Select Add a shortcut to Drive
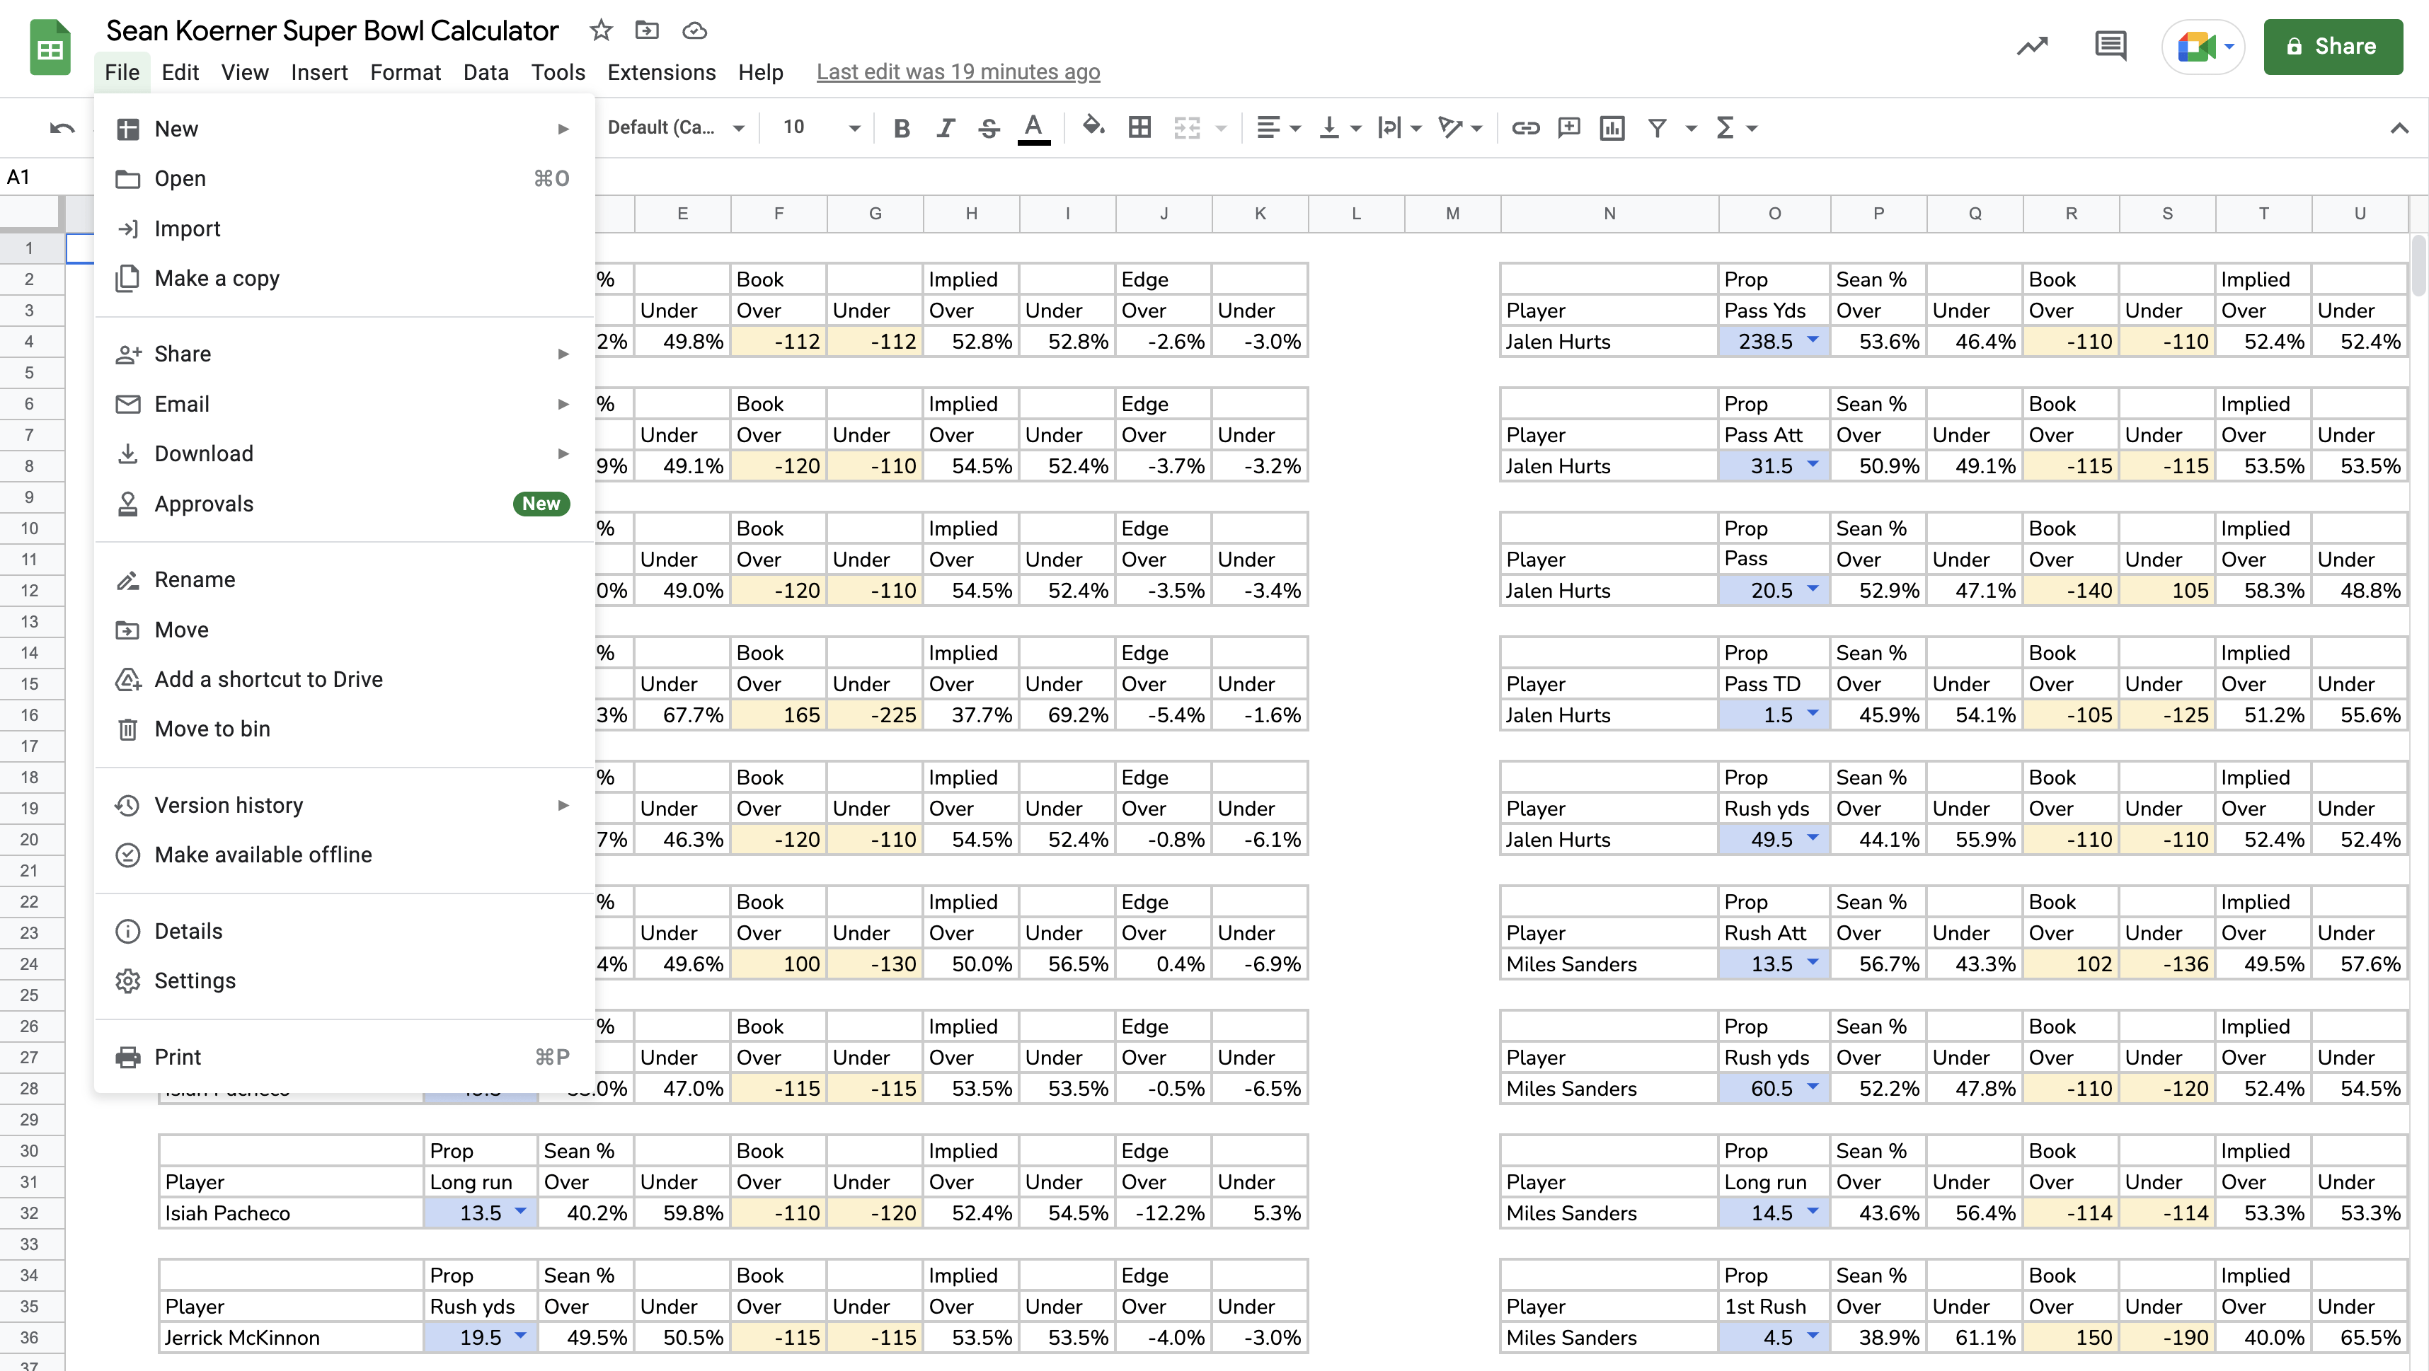 pos(344,679)
